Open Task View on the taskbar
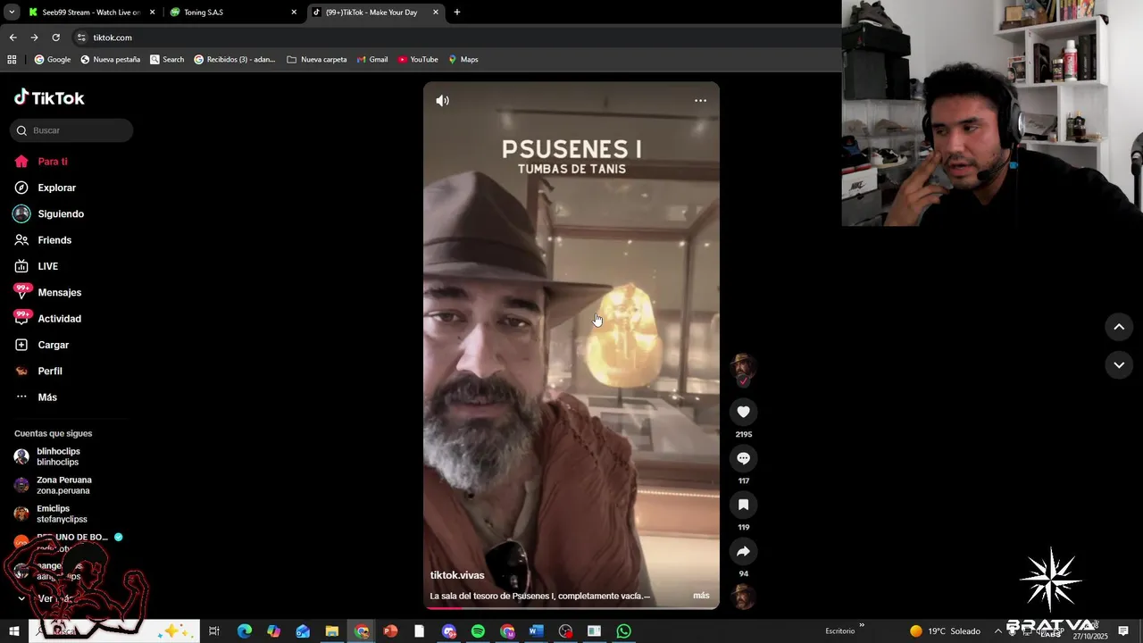Screen dimensions: 1143x643 click(x=214, y=631)
